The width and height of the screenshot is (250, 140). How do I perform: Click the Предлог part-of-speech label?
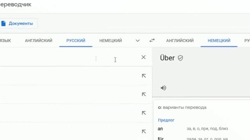point(166,120)
